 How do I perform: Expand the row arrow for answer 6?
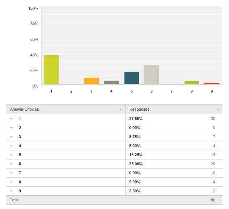[x=11, y=164]
